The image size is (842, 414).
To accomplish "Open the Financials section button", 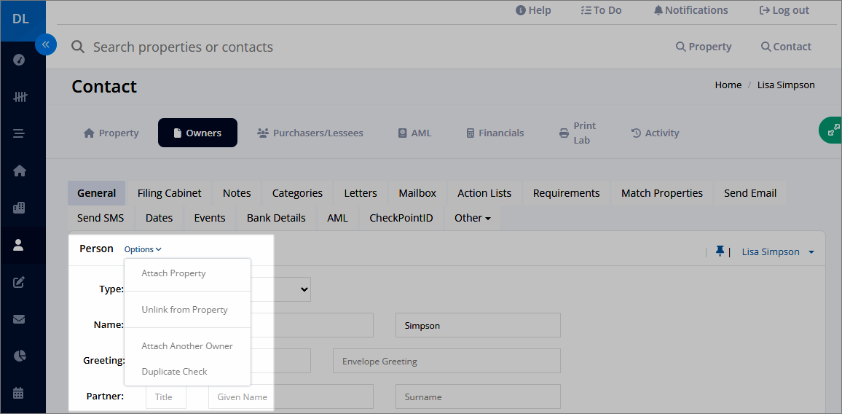I will pos(495,133).
